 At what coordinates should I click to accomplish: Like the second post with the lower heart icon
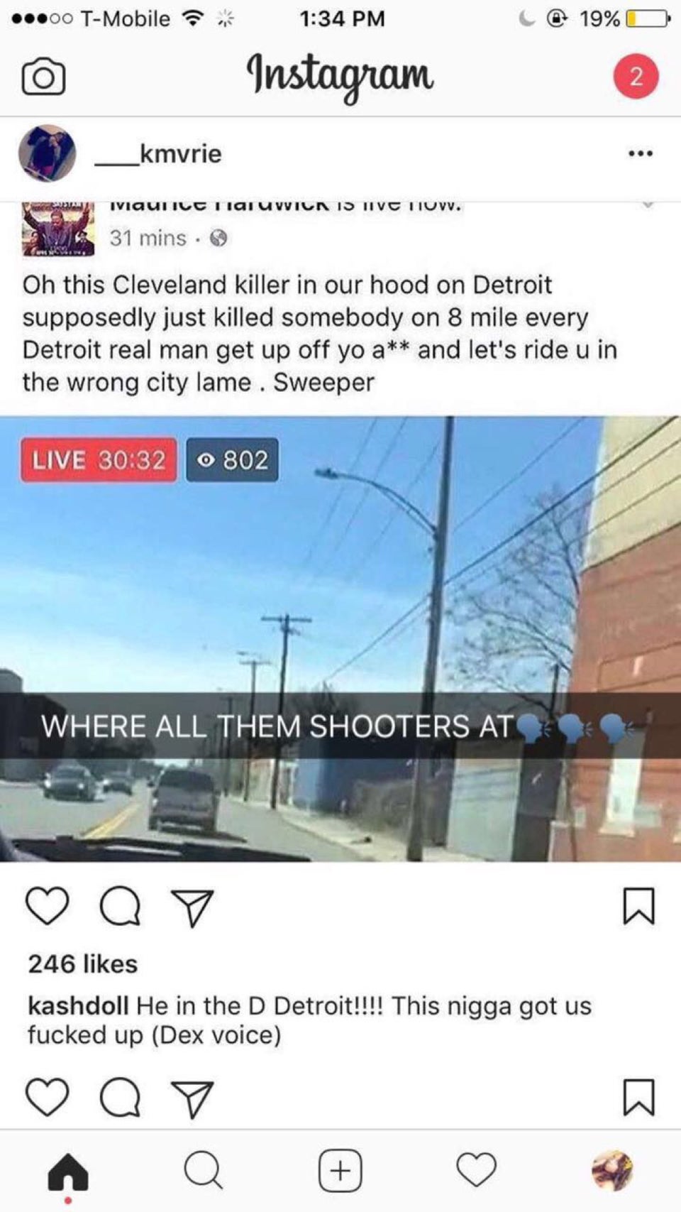[x=48, y=1097]
